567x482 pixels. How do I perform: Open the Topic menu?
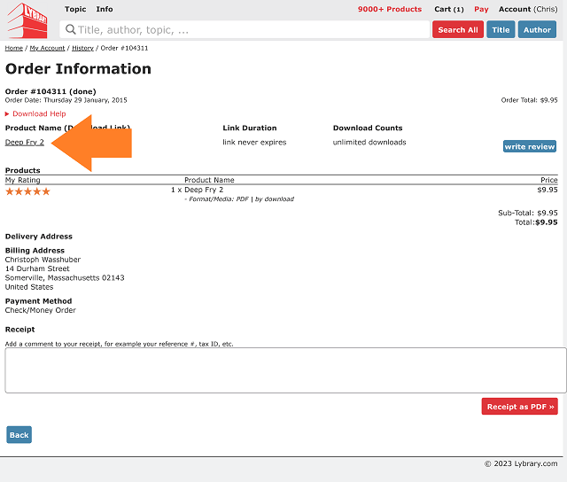click(x=75, y=9)
